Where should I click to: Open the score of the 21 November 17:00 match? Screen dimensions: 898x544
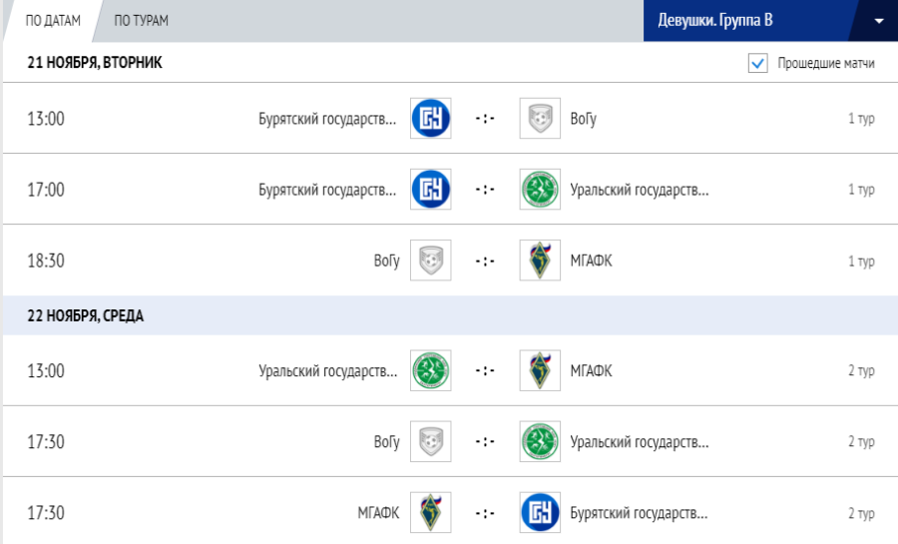click(485, 190)
